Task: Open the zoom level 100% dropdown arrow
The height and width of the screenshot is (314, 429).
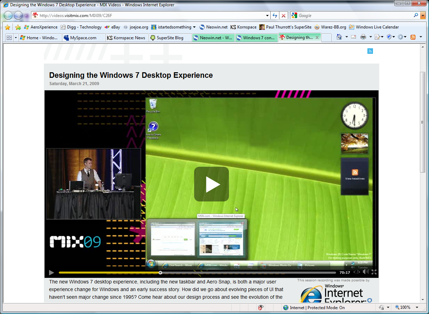Action: tap(417, 307)
